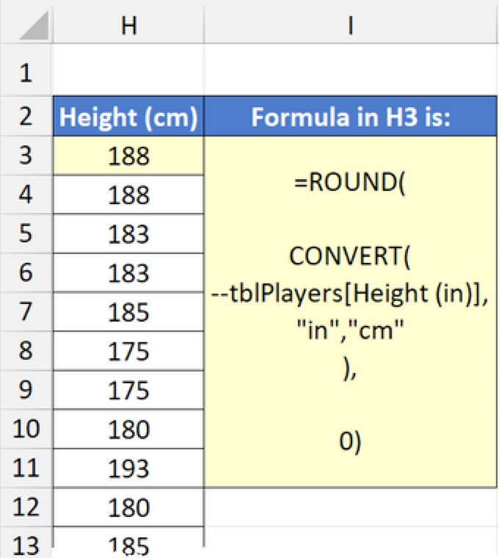
Task: Click the cell with value 193
Action: 128,468
